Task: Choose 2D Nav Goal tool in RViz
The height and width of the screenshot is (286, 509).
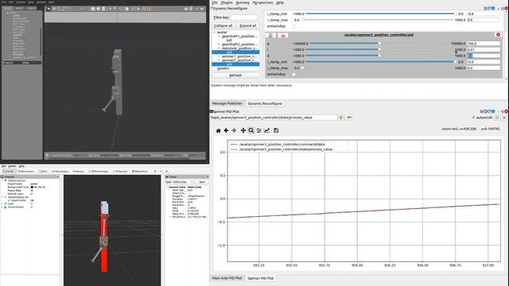Action: tap(120, 172)
